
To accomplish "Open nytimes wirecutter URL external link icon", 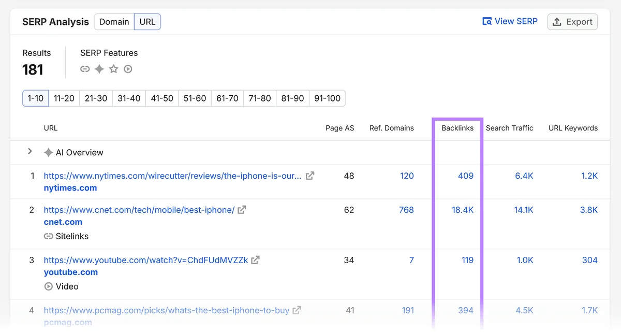I will 310,176.
